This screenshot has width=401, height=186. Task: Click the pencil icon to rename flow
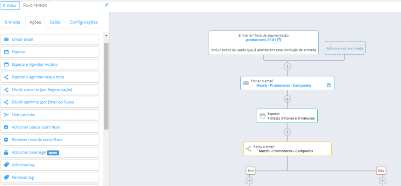click(x=107, y=5)
